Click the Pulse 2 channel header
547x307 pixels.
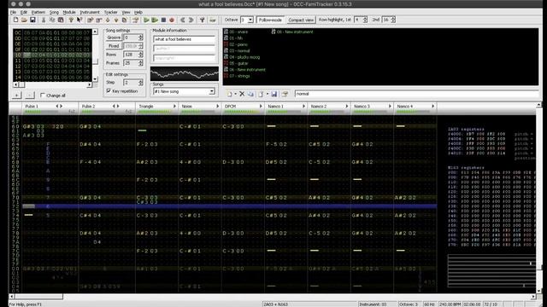[x=107, y=108]
